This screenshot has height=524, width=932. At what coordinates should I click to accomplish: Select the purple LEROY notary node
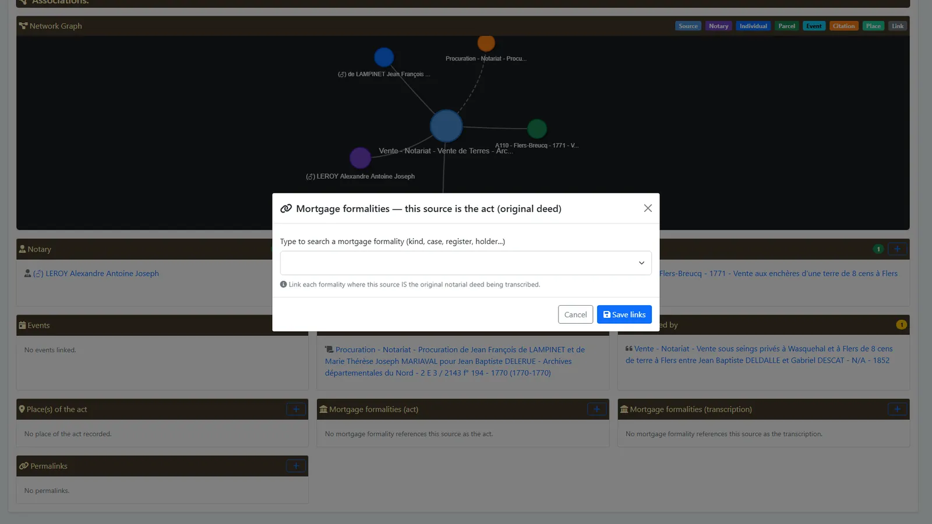(x=360, y=157)
